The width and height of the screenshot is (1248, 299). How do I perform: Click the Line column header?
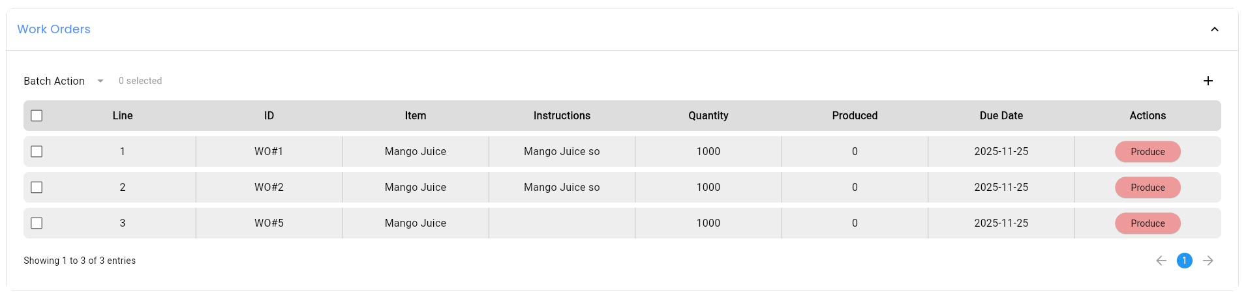pos(122,115)
